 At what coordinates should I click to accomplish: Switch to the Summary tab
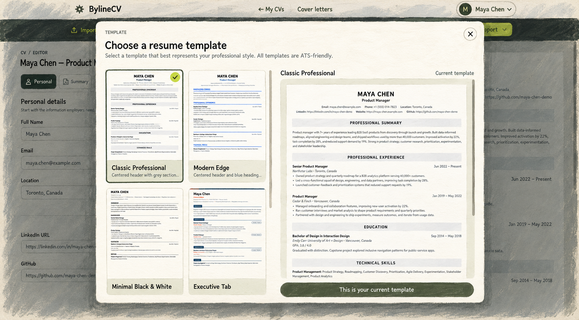76,82
